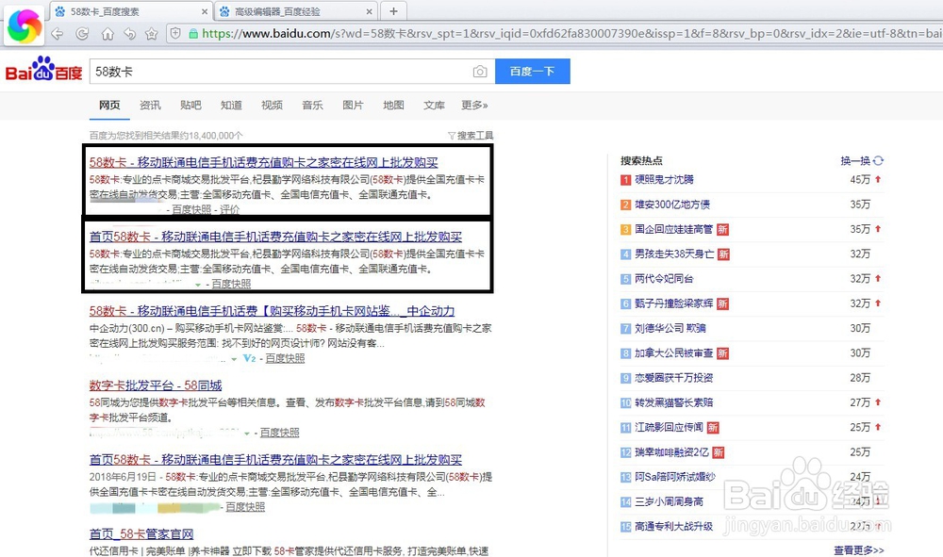Expand 更多» search categories

pos(474,106)
